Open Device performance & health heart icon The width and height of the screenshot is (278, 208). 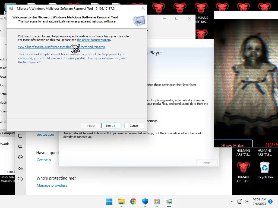[20, 157]
